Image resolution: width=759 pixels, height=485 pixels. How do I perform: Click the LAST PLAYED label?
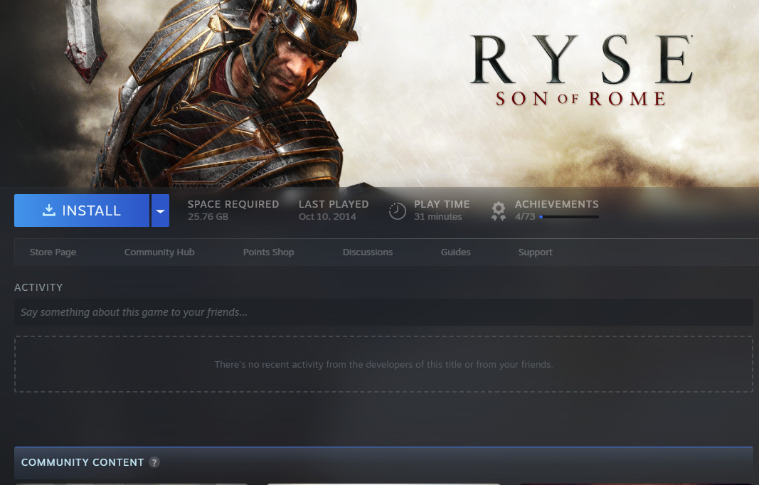pyautogui.click(x=334, y=204)
